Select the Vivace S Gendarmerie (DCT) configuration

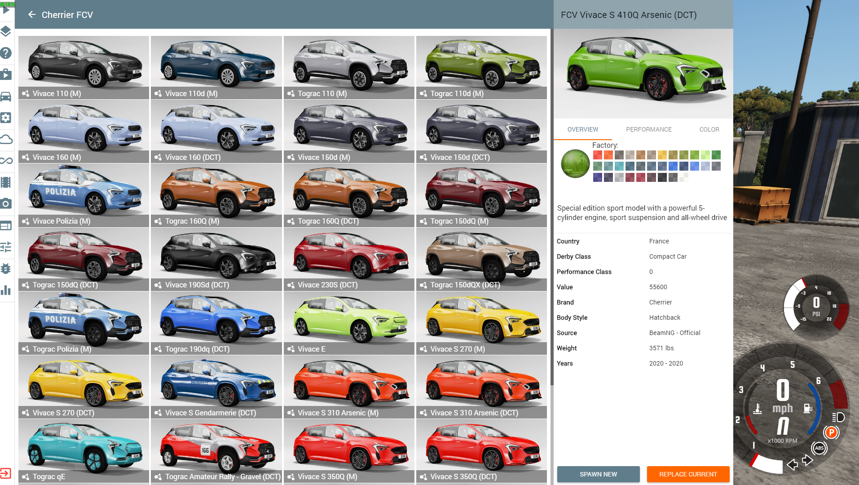(x=216, y=387)
